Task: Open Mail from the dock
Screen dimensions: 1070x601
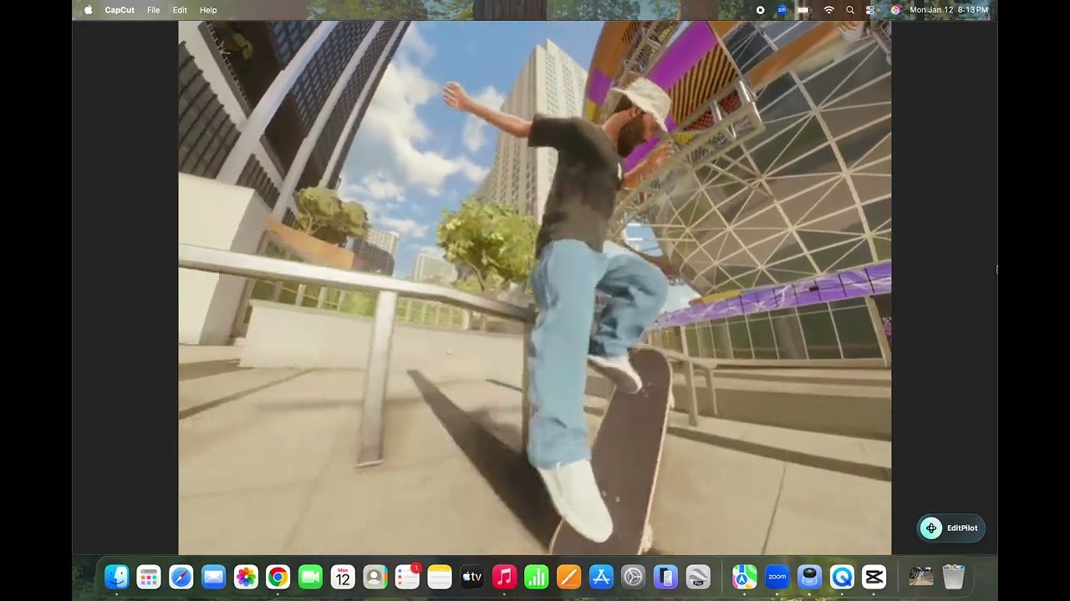Action: tap(214, 577)
